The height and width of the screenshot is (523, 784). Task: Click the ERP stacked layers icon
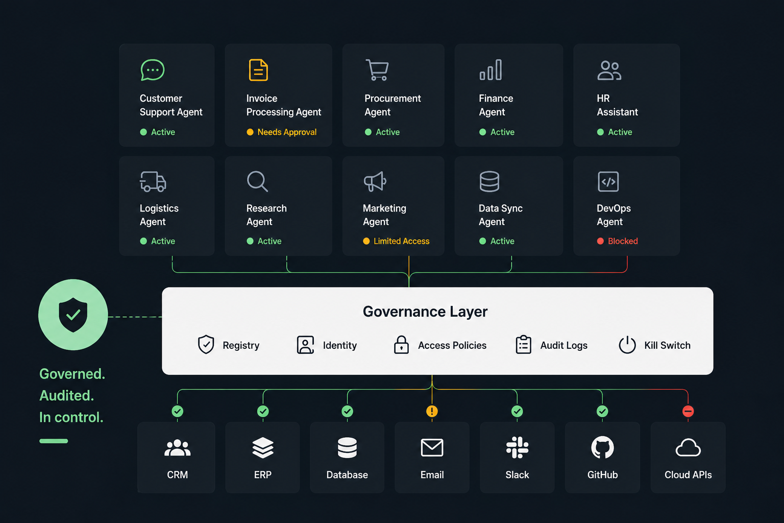263,448
